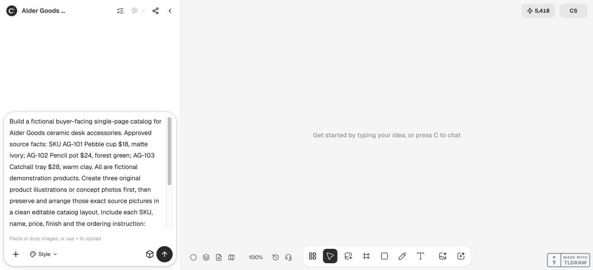Open the AI image generator tool

443,256
